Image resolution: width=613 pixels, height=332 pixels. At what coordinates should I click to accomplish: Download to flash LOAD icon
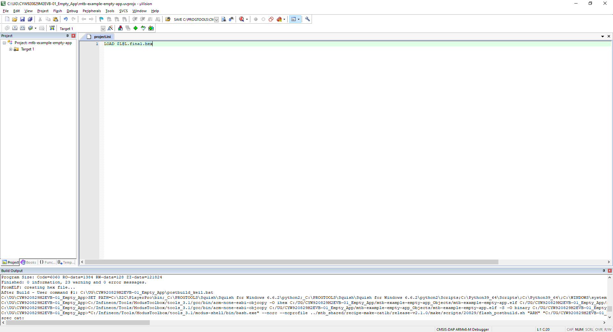click(52, 28)
